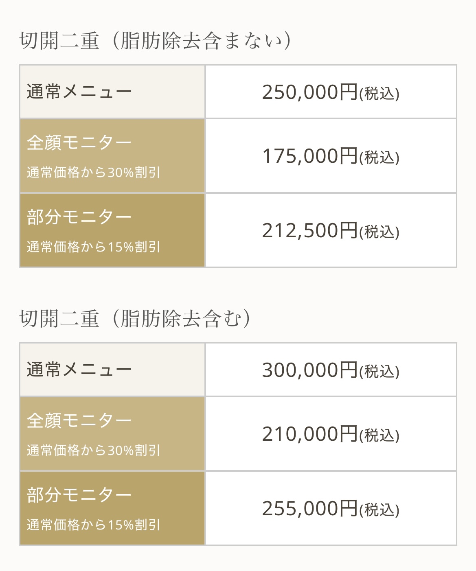The height and width of the screenshot is (571, 476).
Task: Click first table's 通常価格から30%割引 text
Action: click(94, 173)
